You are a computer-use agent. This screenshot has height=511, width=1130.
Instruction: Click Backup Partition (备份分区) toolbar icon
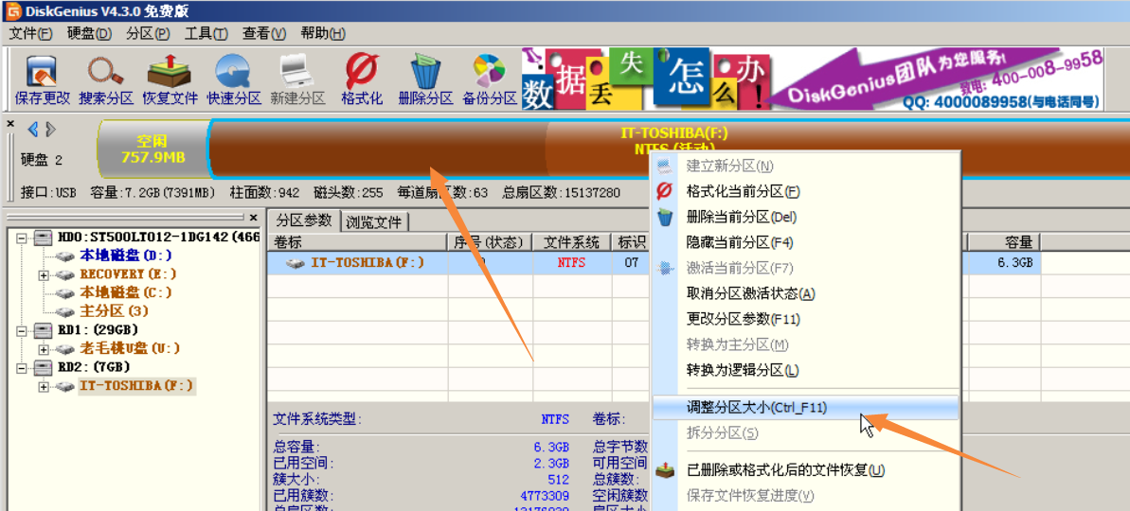pyautogui.click(x=490, y=79)
